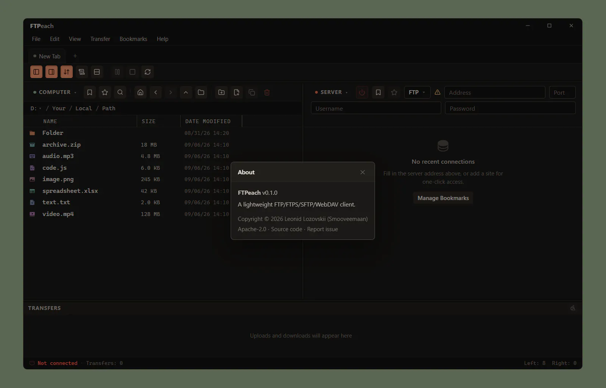The width and height of the screenshot is (606, 388).
Task: Click the stop transfers square icon
Action: 133,72
